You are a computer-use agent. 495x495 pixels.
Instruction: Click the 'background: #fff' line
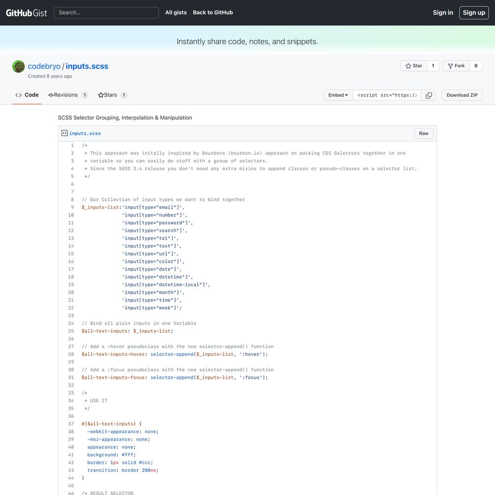pos(111,455)
